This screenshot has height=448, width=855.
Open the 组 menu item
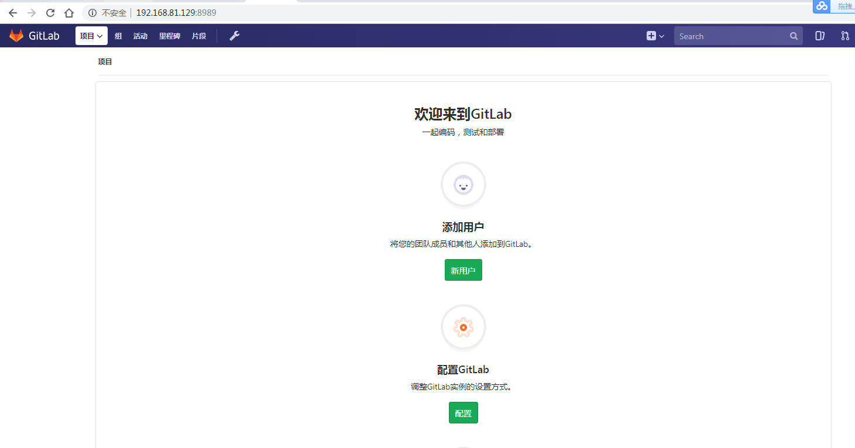[118, 36]
